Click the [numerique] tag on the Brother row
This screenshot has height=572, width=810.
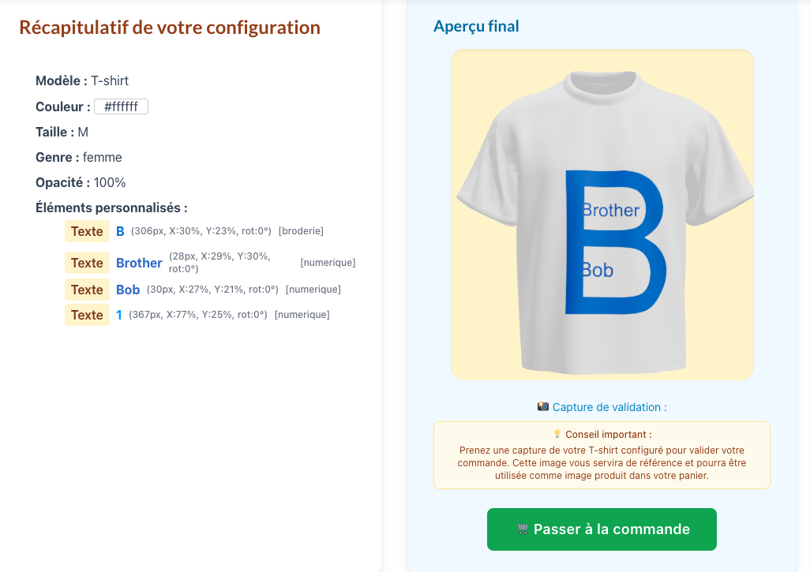(328, 263)
